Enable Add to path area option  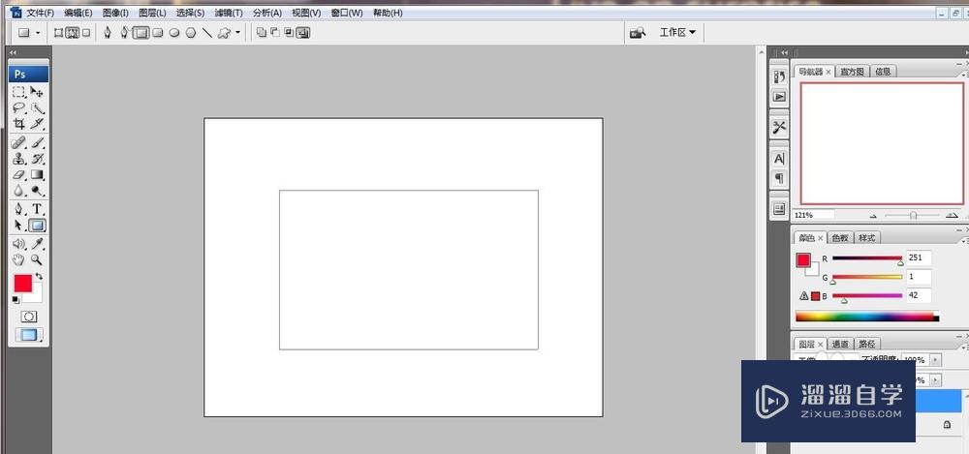click(x=261, y=33)
